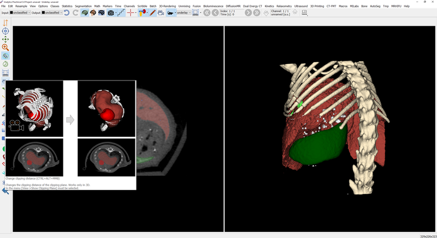Viewport: 437px width, 238px height.
Task: Open dropdown arrow beside layout frame icon
Action: tap(200, 13)
